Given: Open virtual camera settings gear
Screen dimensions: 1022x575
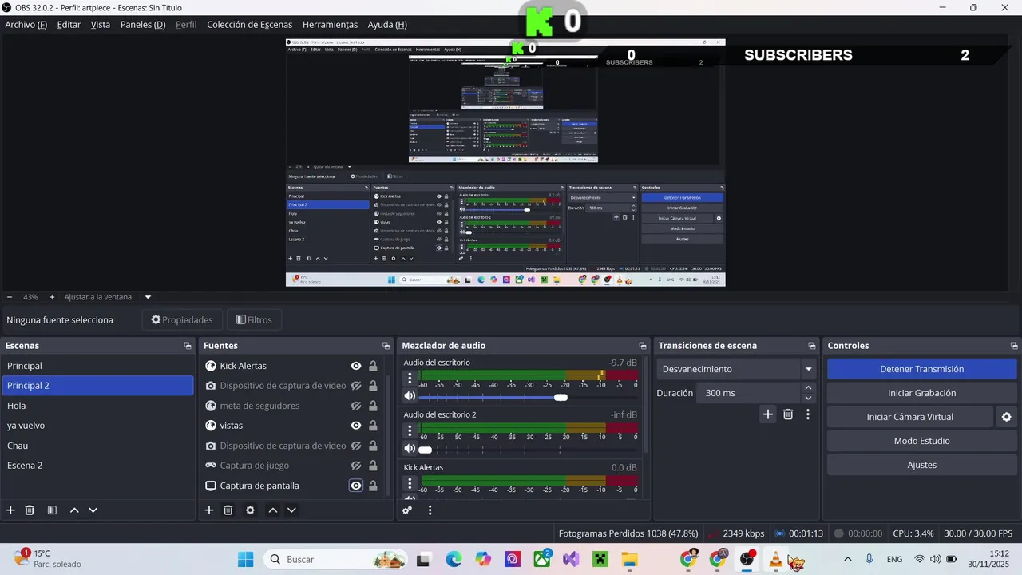Looking at the screenshot, I should pyautogui.click(x=1006, y=417).
